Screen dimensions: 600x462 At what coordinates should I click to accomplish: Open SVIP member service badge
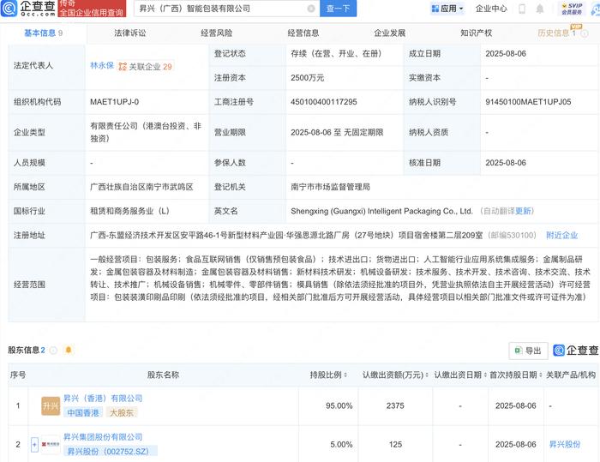pyautogui.click(x=572, y=9)
